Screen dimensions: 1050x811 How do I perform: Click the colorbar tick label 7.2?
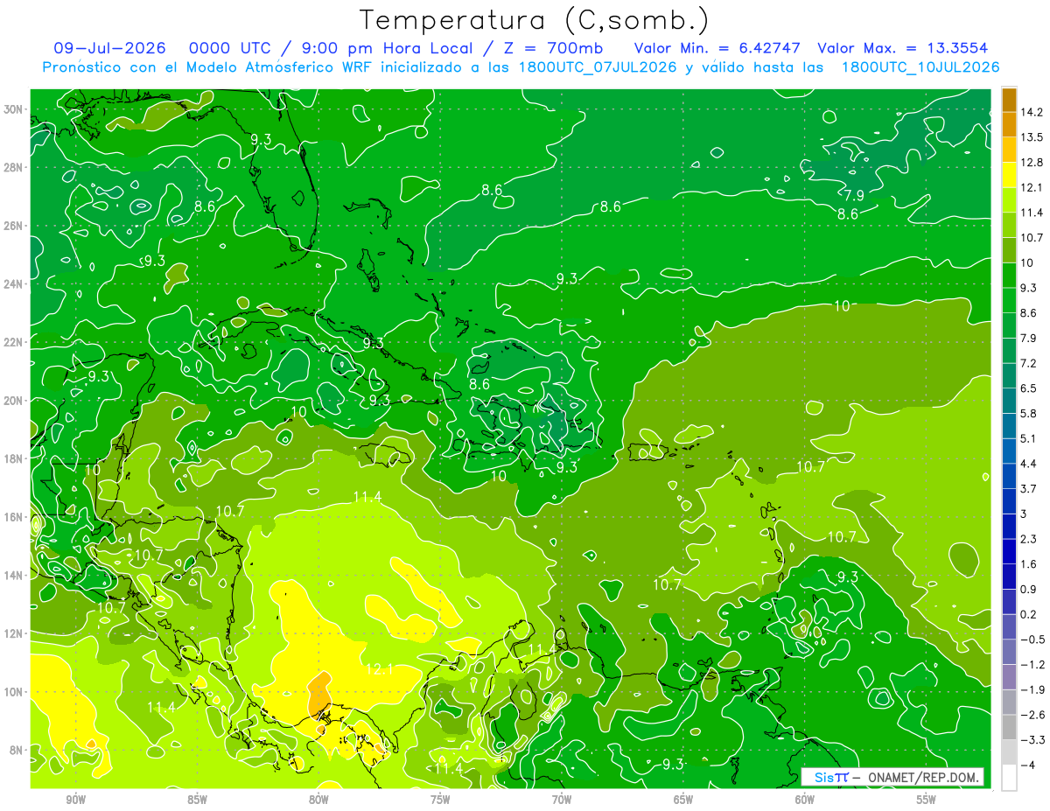[x=1029, y=363]
